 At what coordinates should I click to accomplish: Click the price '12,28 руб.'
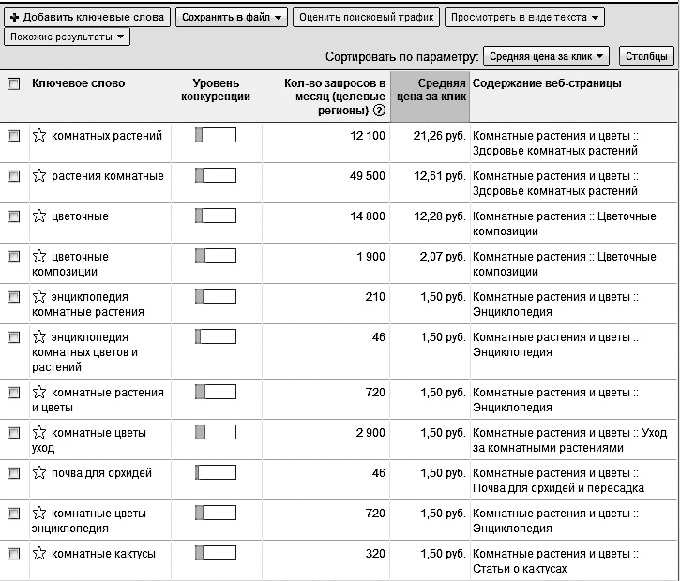point(440,216)
